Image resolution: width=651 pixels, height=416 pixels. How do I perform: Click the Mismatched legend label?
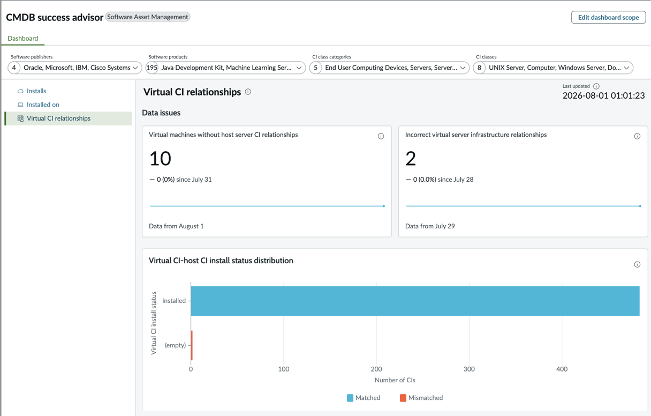(426, 398)
